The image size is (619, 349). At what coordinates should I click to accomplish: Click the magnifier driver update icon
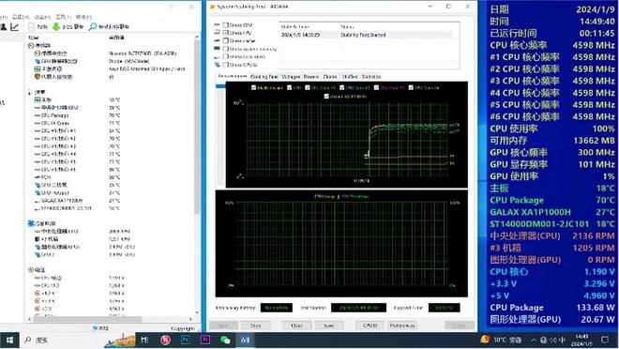(x=93, y=26)
